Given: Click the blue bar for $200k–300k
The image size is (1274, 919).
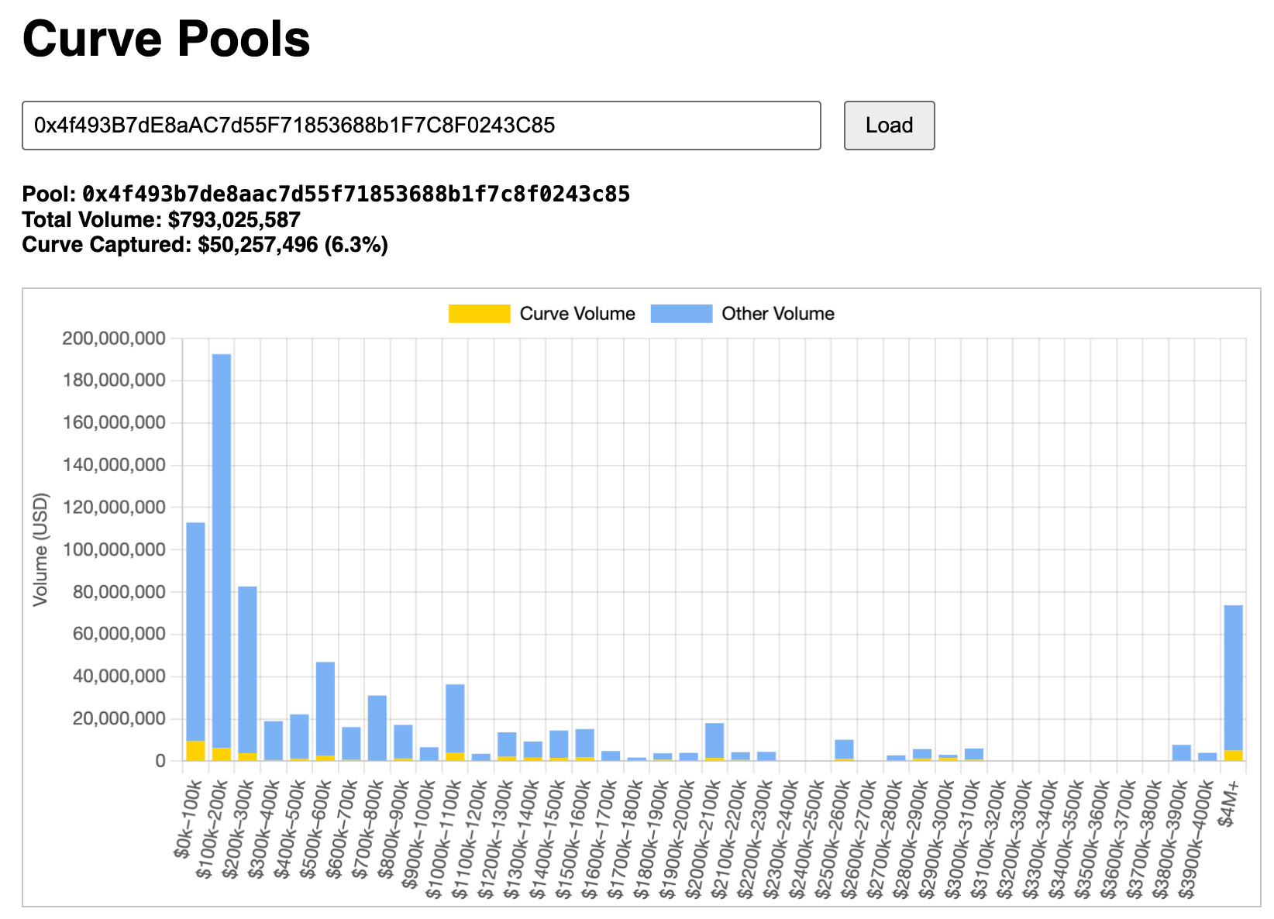Looking at the screenshot, I should click(x=247, y=666).
